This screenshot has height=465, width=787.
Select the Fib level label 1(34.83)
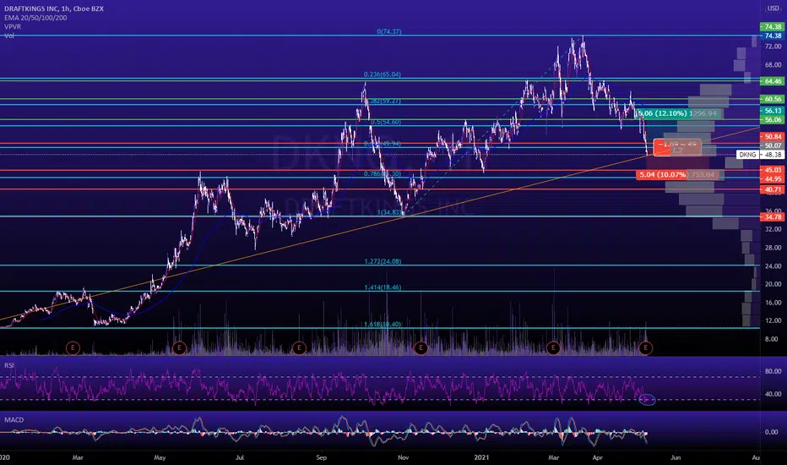coord(389,212)
